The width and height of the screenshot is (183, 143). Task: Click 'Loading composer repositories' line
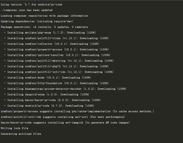44,16
